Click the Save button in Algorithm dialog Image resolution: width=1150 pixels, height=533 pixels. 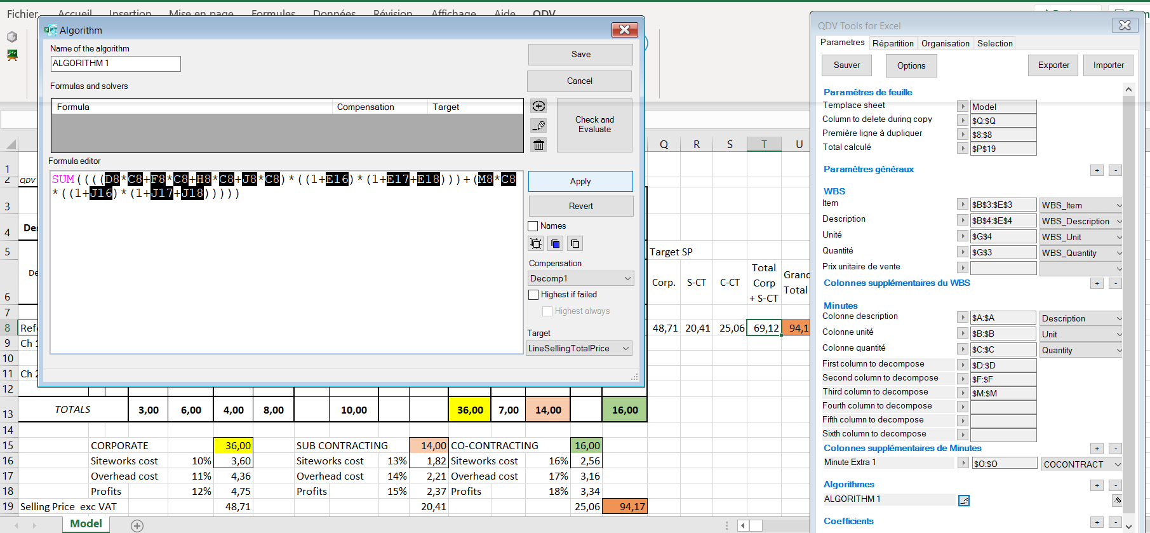click(580, 55)
